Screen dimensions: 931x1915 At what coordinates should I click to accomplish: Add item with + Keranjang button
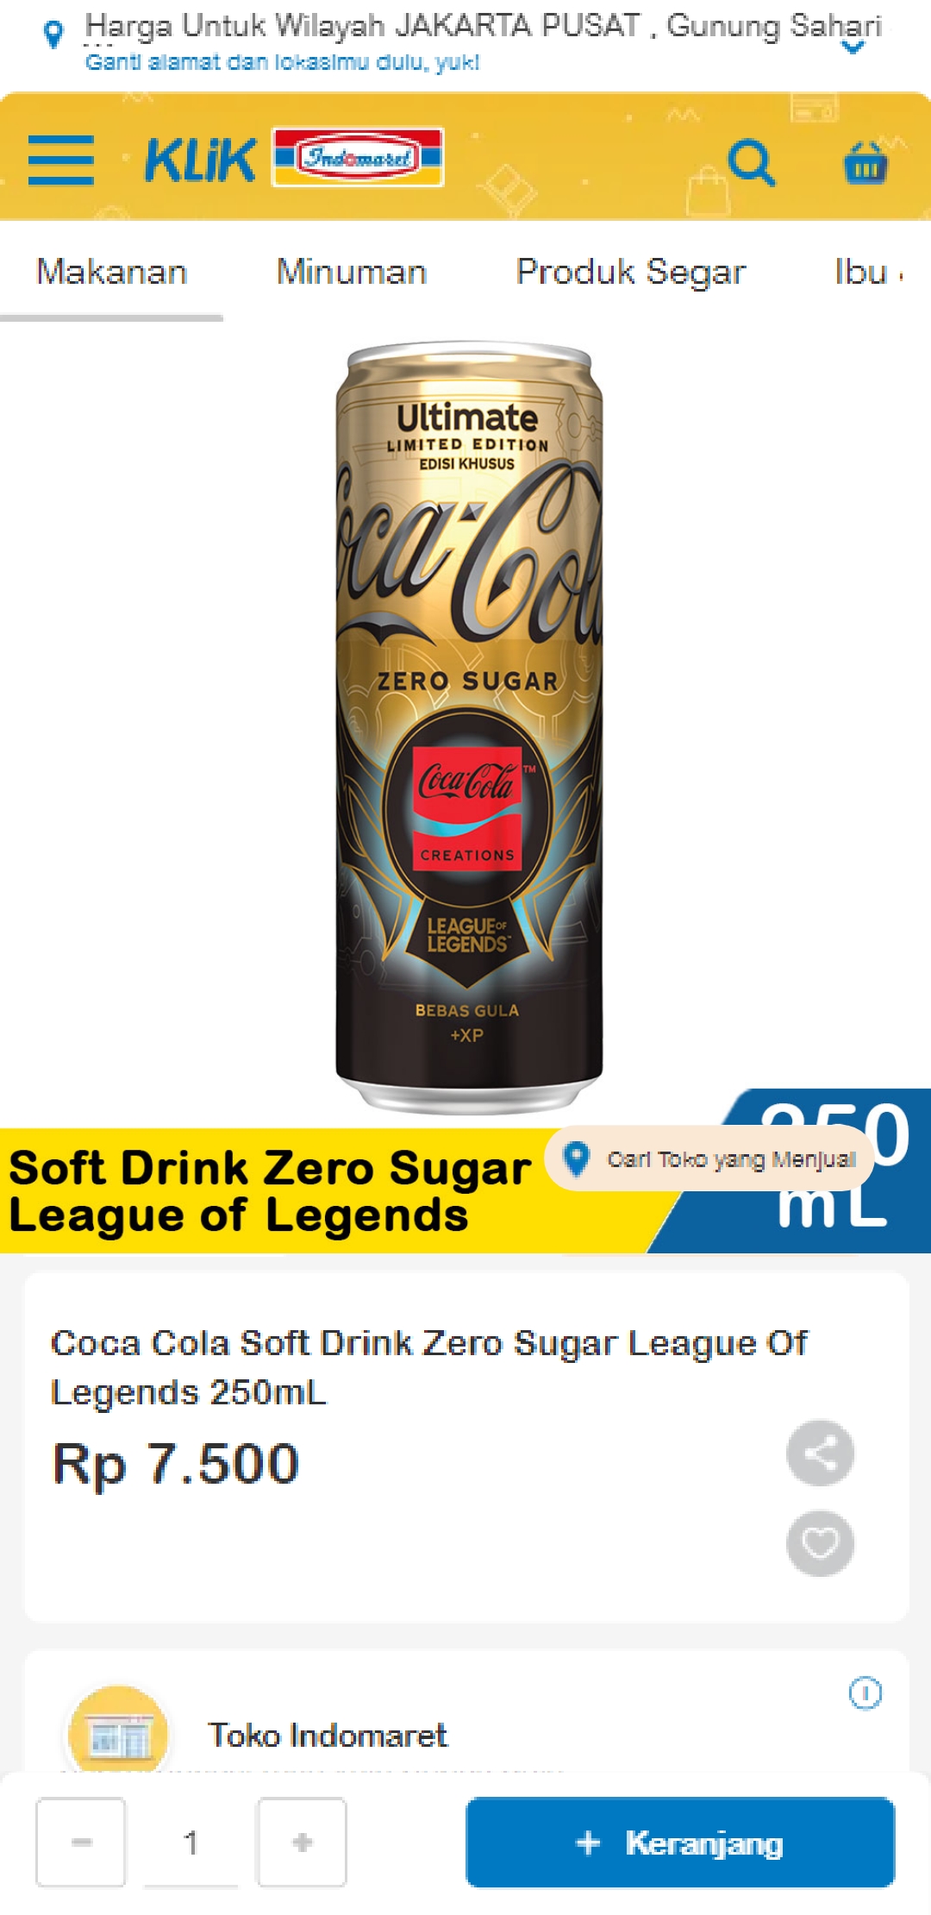(680, 1843)
